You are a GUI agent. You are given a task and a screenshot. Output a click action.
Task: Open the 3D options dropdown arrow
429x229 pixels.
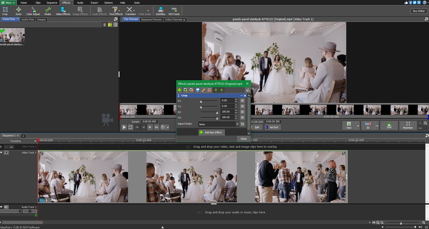(377, 126)
